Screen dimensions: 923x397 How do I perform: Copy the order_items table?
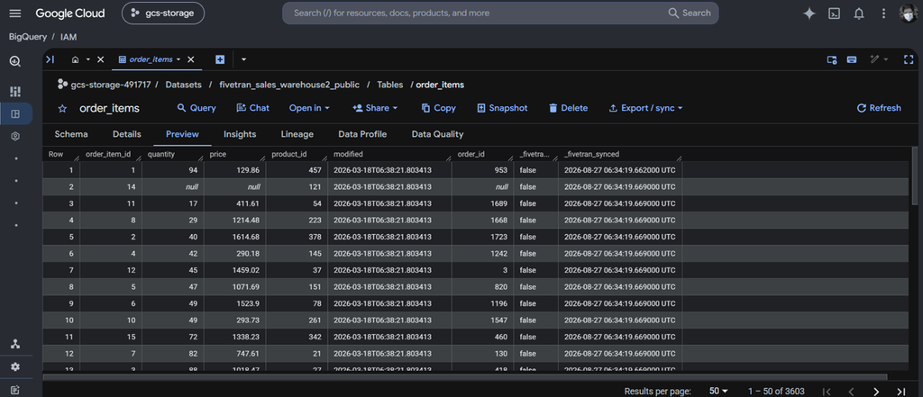point(439,108)
